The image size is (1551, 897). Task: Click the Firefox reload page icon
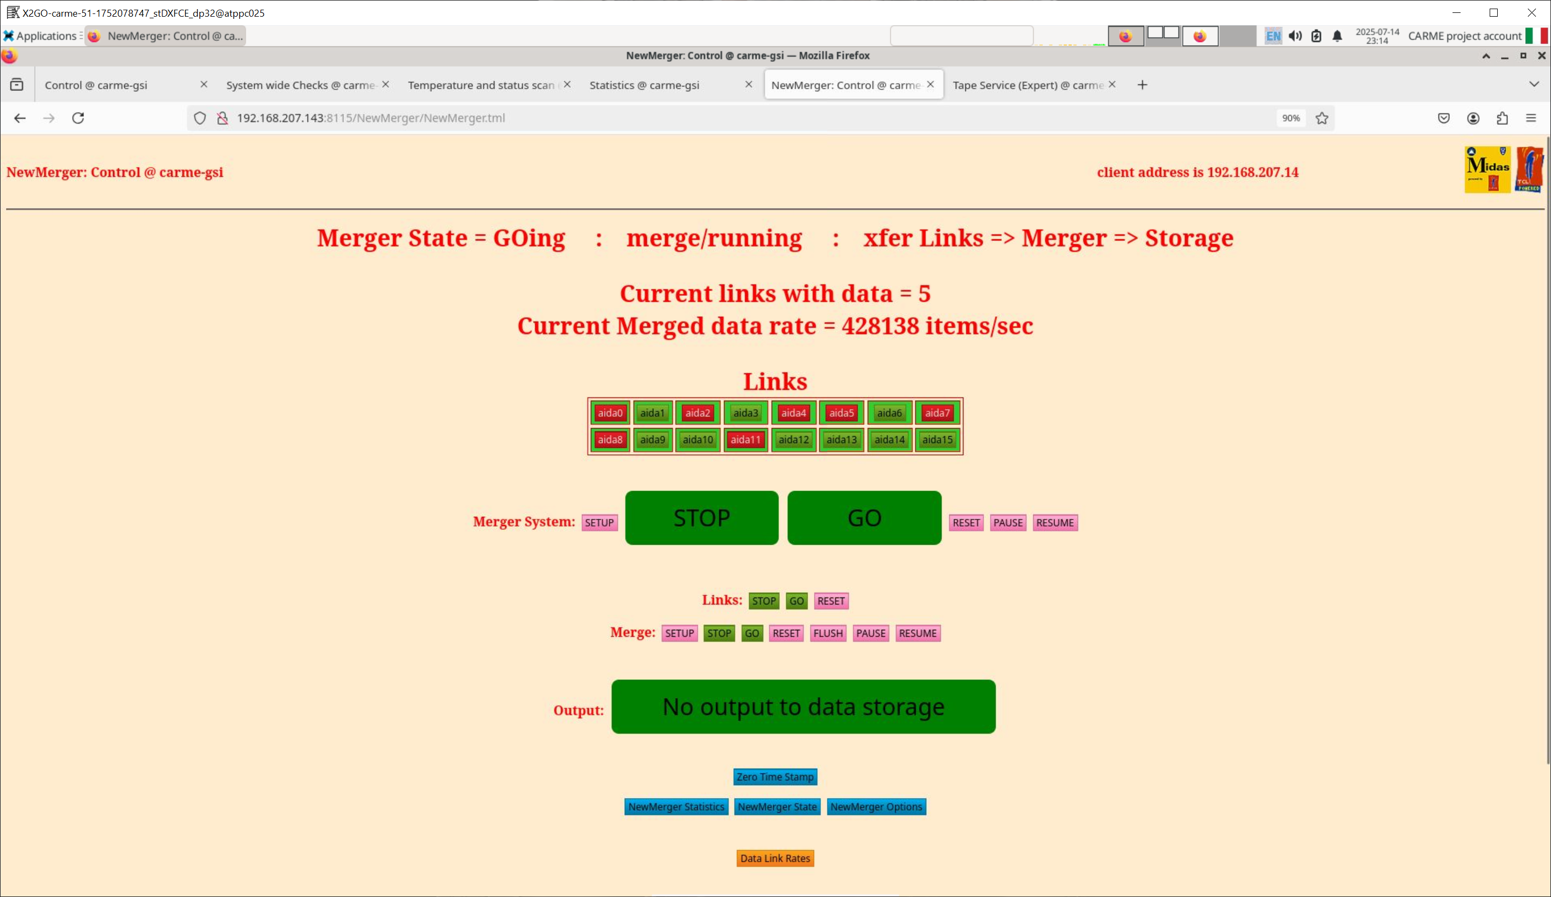point(78,118)
